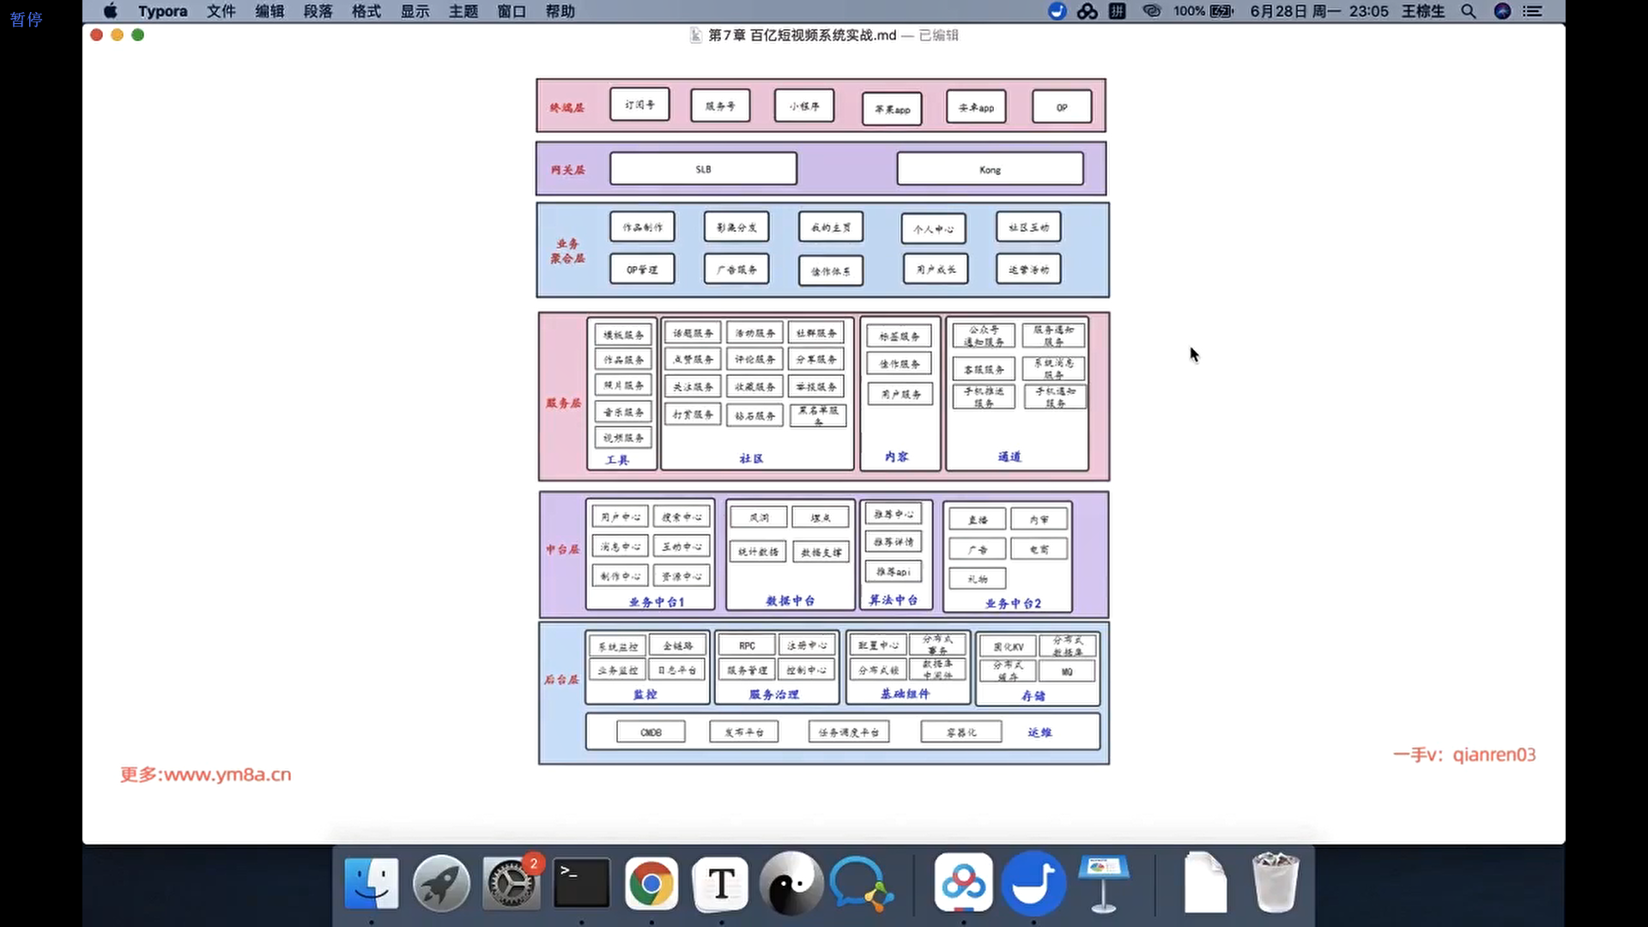Image resolution: width=1648 pixels, height=927 pixels.
Task: Open Terminal from the dock
Action: (581, 883)
